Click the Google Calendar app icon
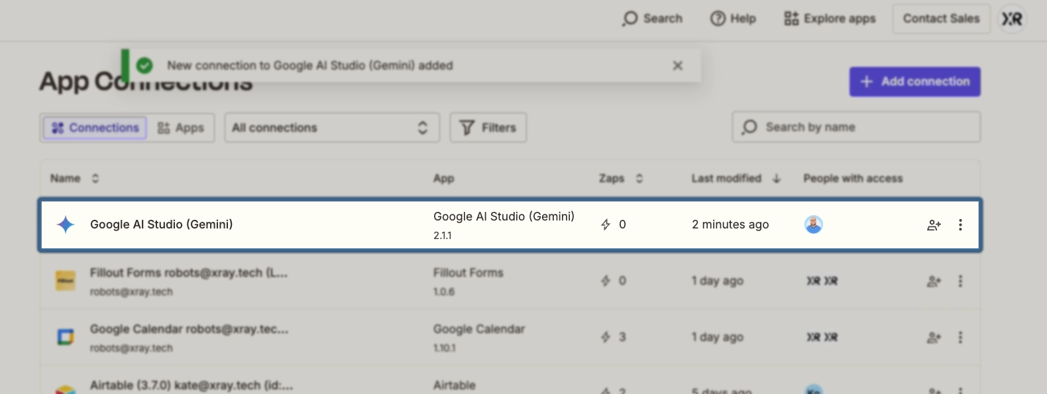 [66, 337]
